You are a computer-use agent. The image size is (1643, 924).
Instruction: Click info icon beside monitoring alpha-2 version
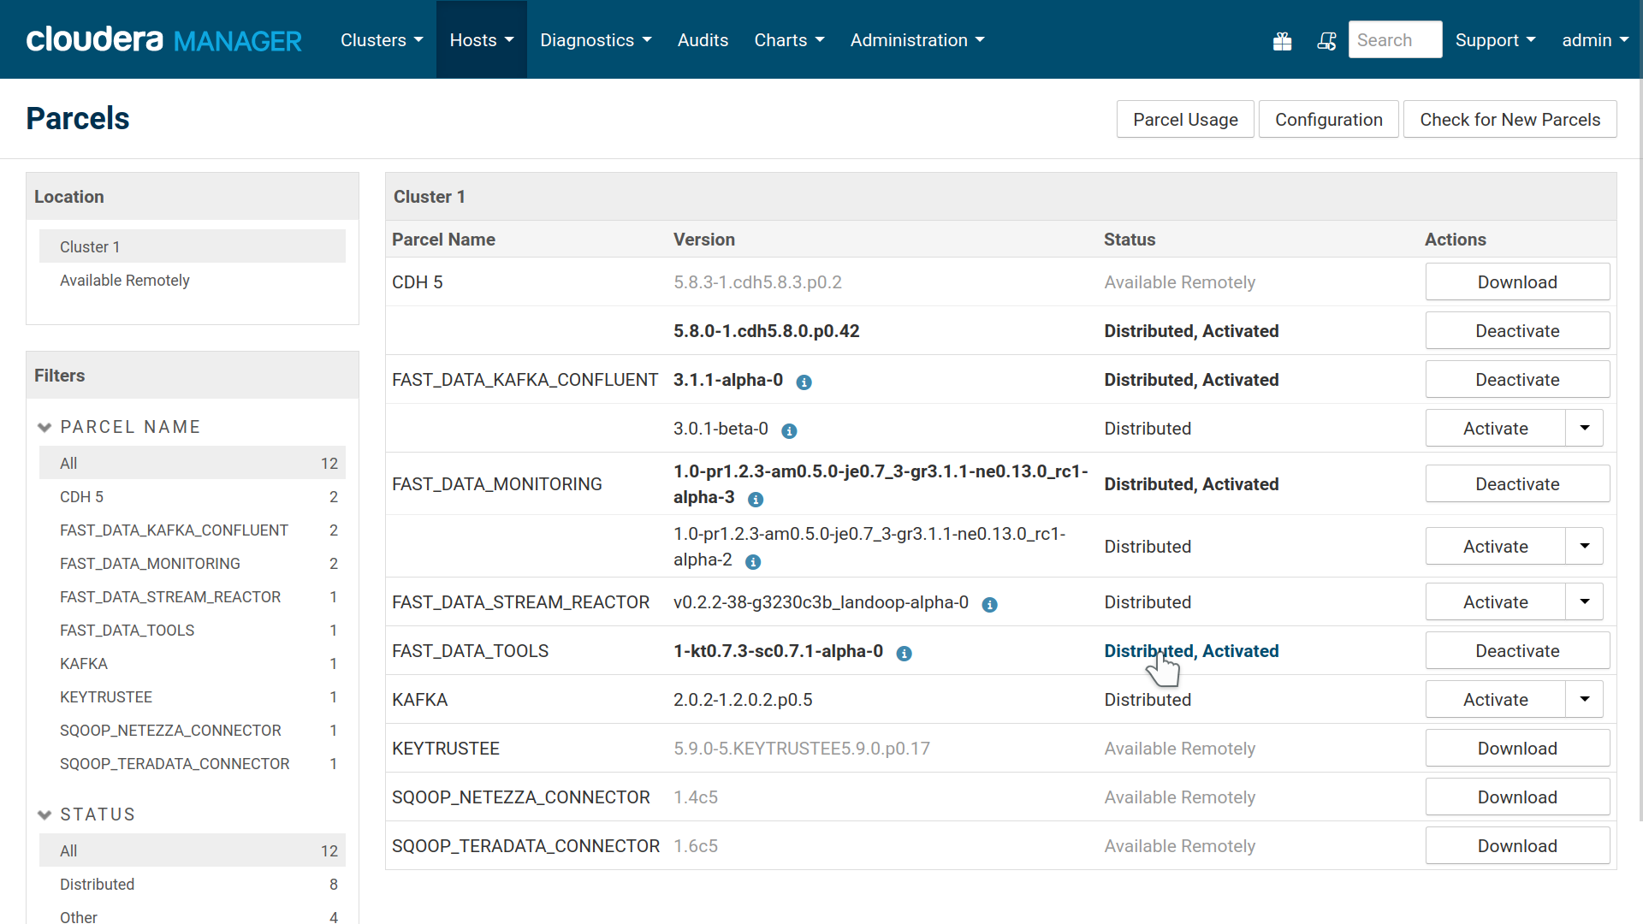click(x=753, y=561)
